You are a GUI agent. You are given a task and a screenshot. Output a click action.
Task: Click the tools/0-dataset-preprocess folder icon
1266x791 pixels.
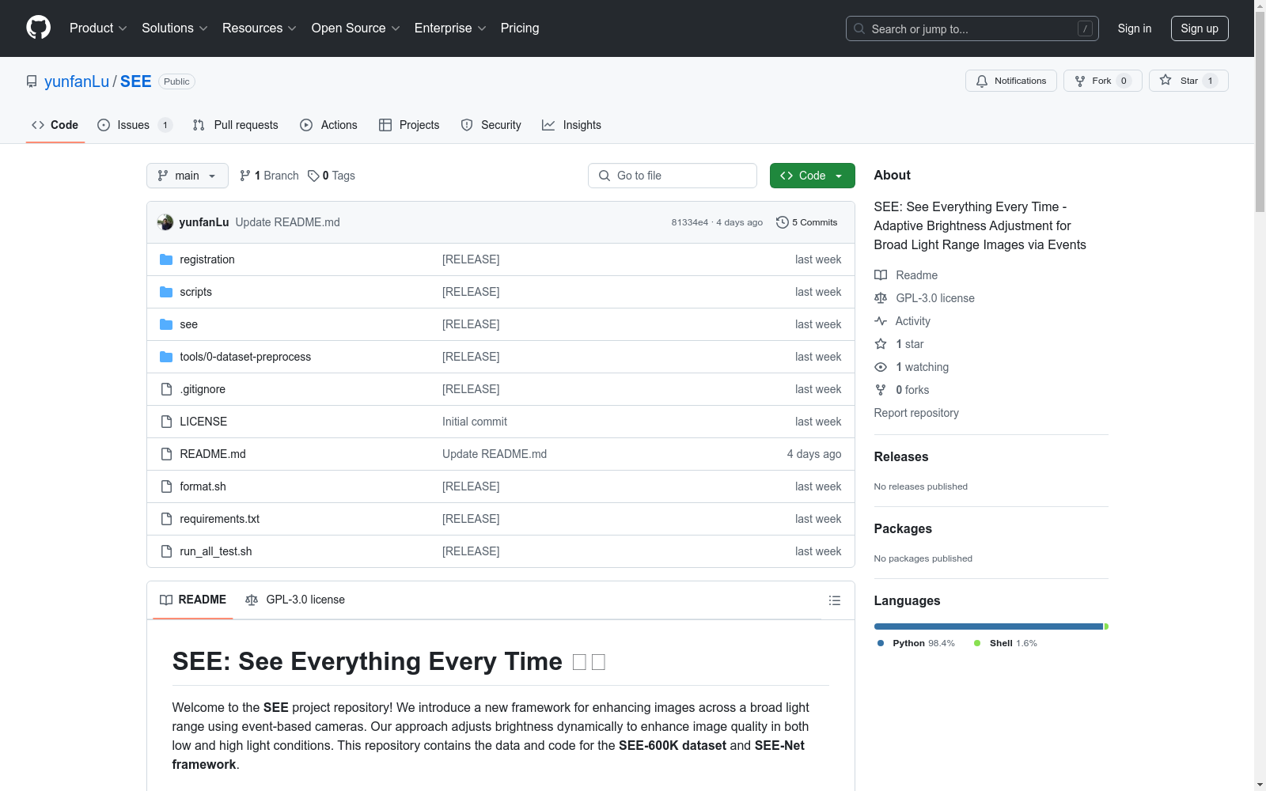(166, 357)
